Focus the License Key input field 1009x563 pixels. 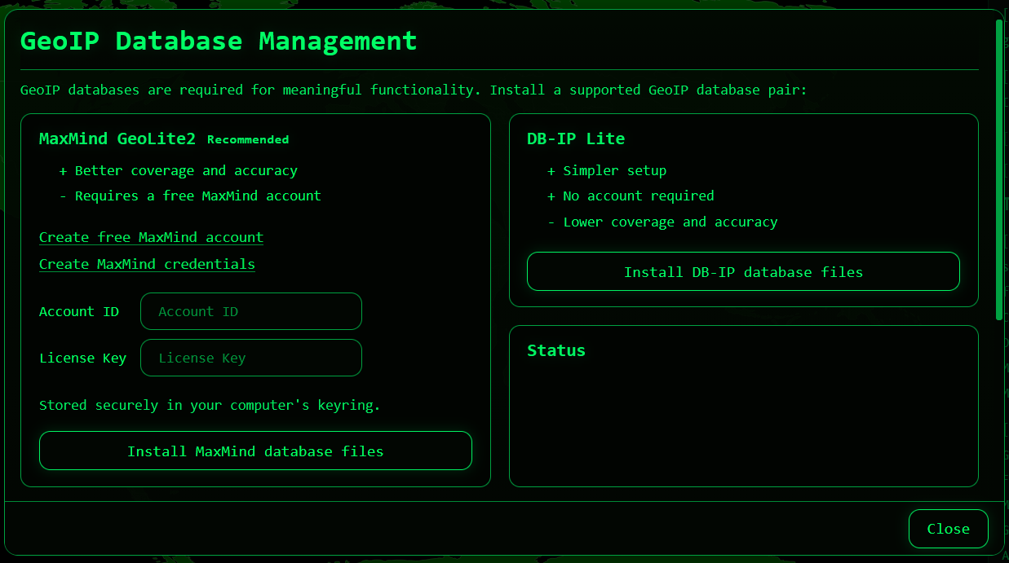pos(251,358)
